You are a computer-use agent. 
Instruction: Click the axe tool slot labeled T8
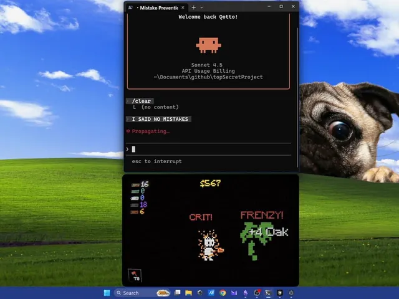[135, 275]
